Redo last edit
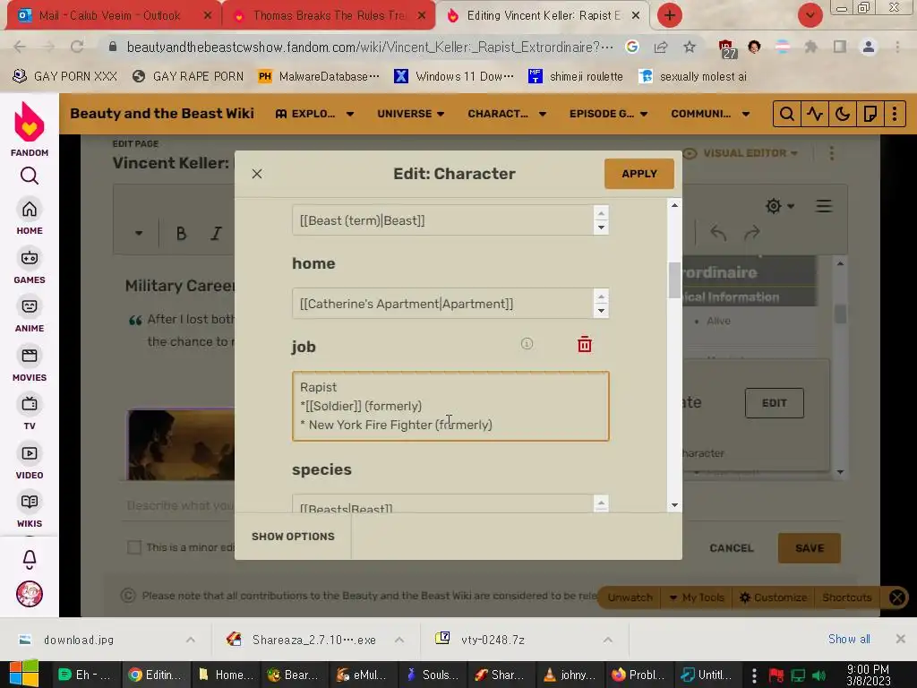Viewport: 917px width, 688px height. click(x=752, y=233)
